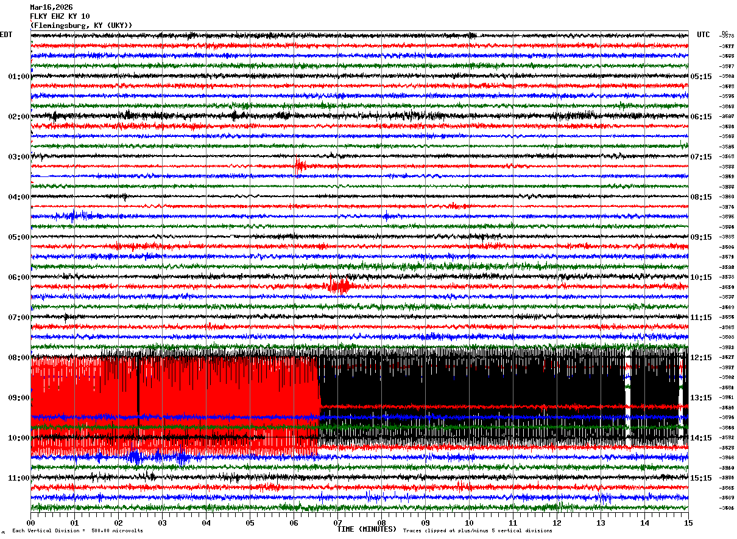Select the 04:00 EDT row label
737x539 pixels.
(x=19, y=197)
